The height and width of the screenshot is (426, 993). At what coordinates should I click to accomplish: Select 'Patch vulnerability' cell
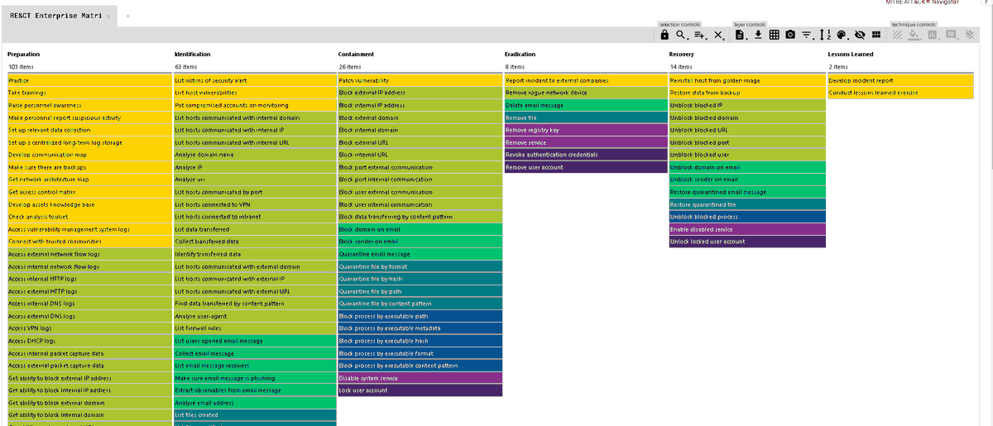pos(420,80)
